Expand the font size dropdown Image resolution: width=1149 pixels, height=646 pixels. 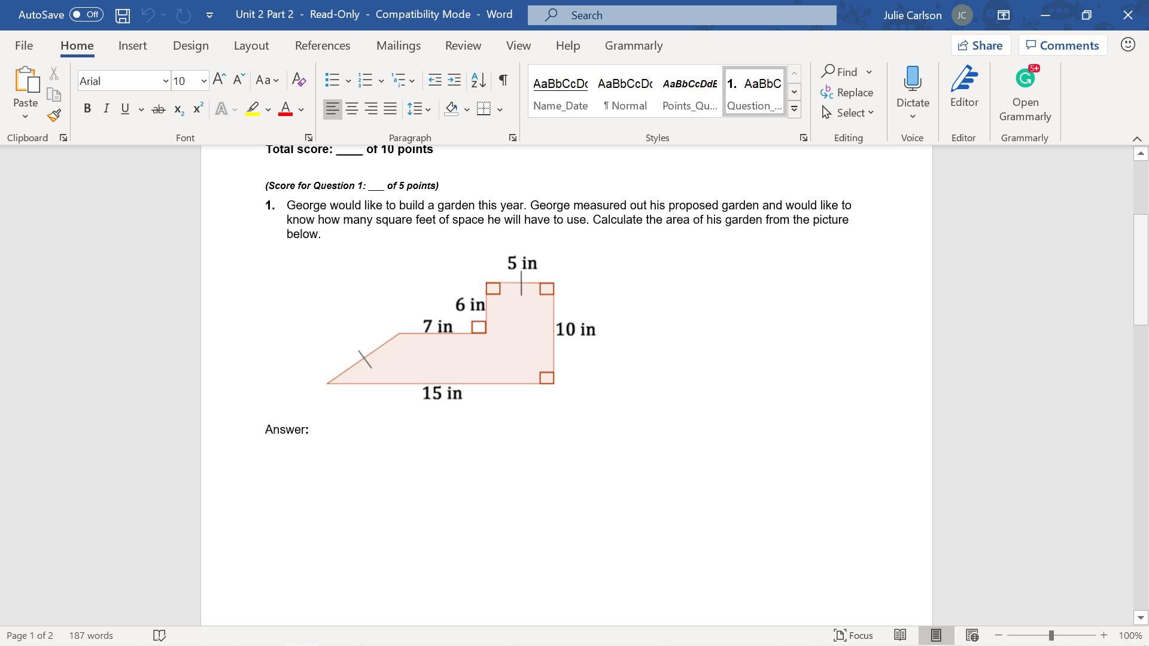click(203, 81)
